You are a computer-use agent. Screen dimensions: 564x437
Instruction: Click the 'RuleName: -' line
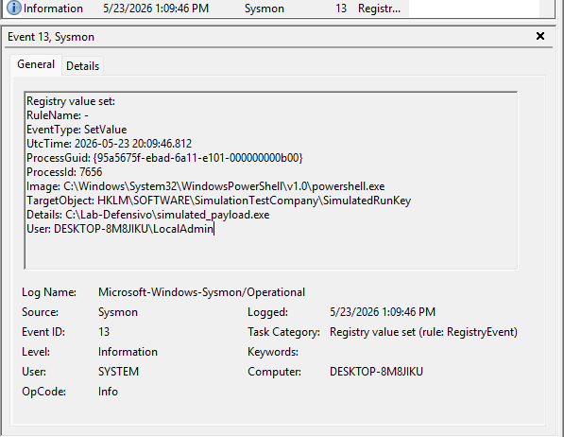click(58, 115)
